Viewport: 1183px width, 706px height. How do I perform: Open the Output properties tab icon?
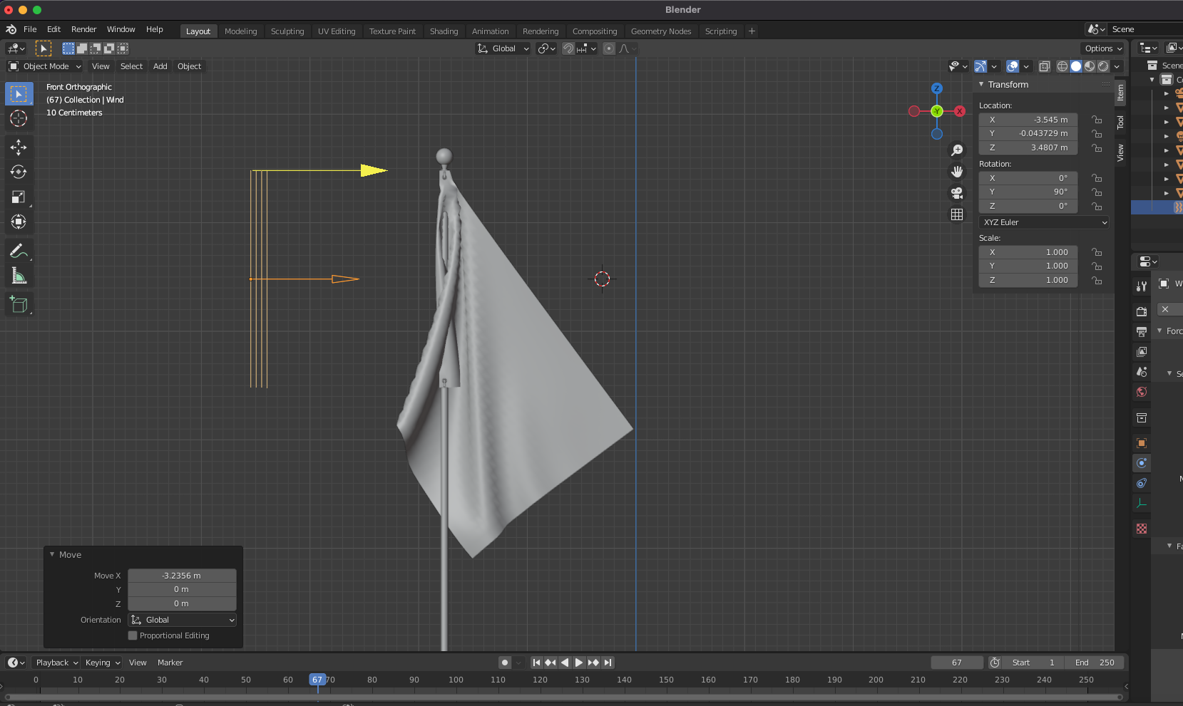(x=1142, y=331)
